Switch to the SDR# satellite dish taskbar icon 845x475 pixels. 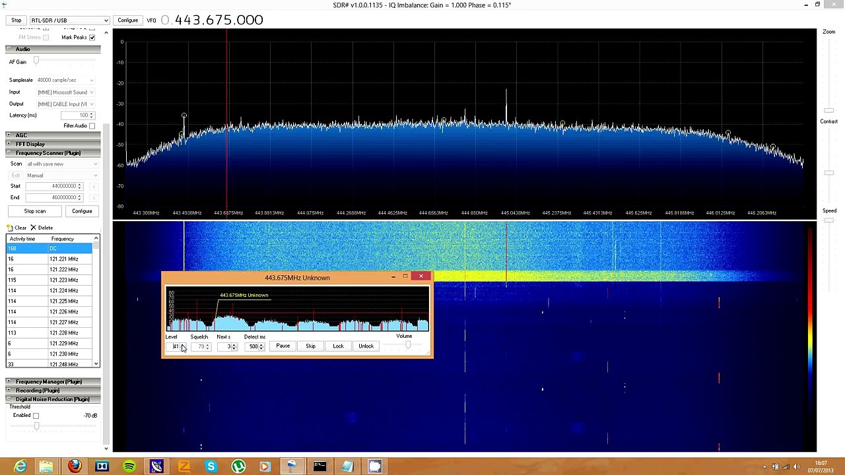(156, 466)
